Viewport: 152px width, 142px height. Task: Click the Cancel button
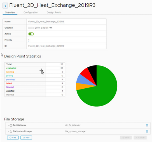140,138
